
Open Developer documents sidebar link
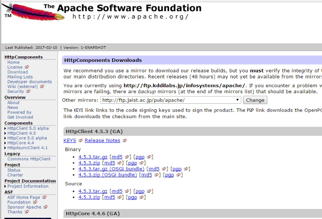29,82
